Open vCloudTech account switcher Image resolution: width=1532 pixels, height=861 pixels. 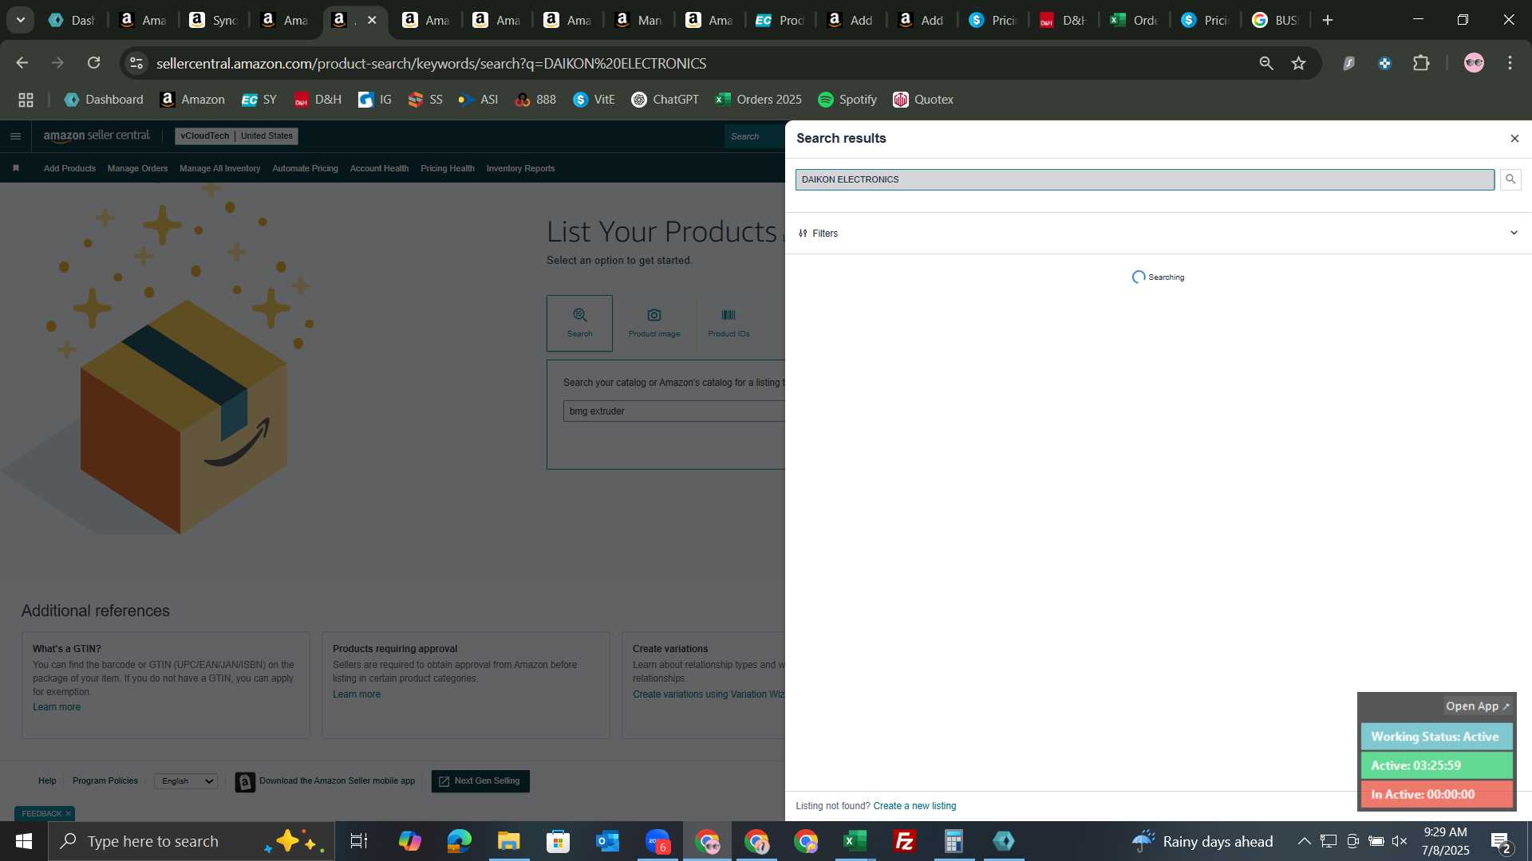[x=236, y=136]
